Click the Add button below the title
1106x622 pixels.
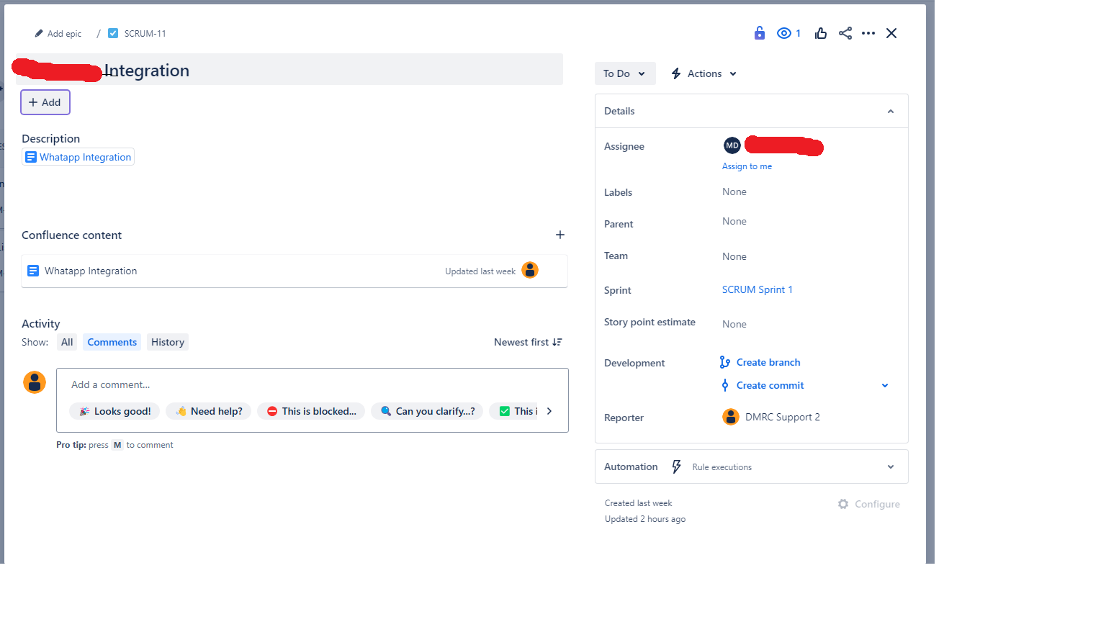pyautogui.click(x=45, y=102)
